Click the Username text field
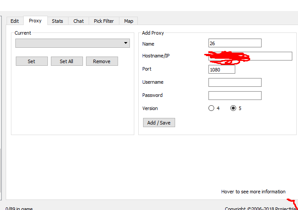Image resolution: width=298 pixels, height=210 pixels. click(235, 82)
